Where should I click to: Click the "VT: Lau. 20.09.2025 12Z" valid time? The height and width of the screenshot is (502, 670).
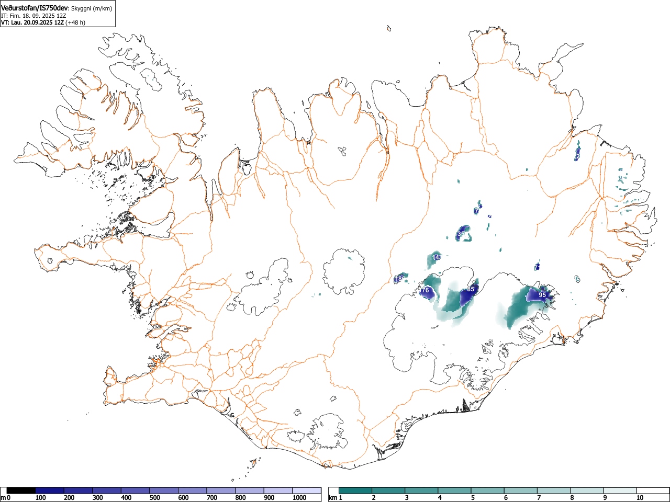32,22
